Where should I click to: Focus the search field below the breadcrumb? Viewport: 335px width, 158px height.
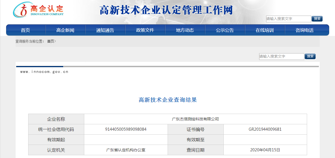tap(281, 56)
